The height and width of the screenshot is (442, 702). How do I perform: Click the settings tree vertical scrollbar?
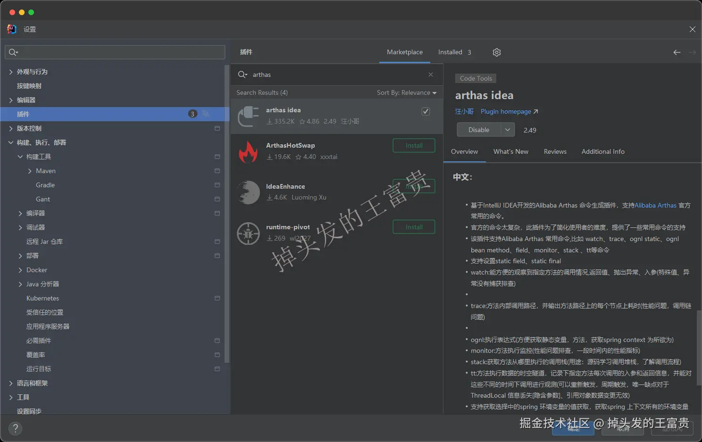coord(227,215)
